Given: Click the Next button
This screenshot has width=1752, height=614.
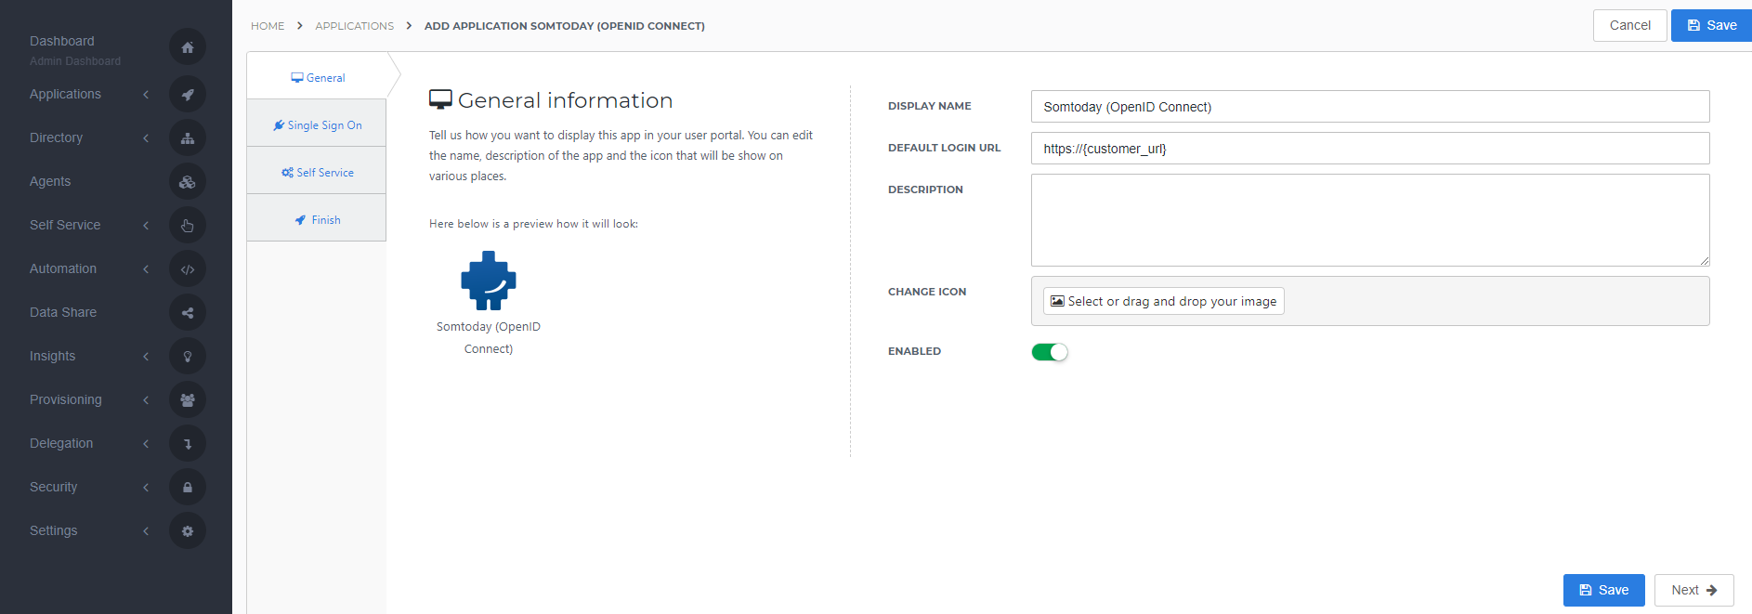Looking at the screenshot, I should [x=1693, y=590].
